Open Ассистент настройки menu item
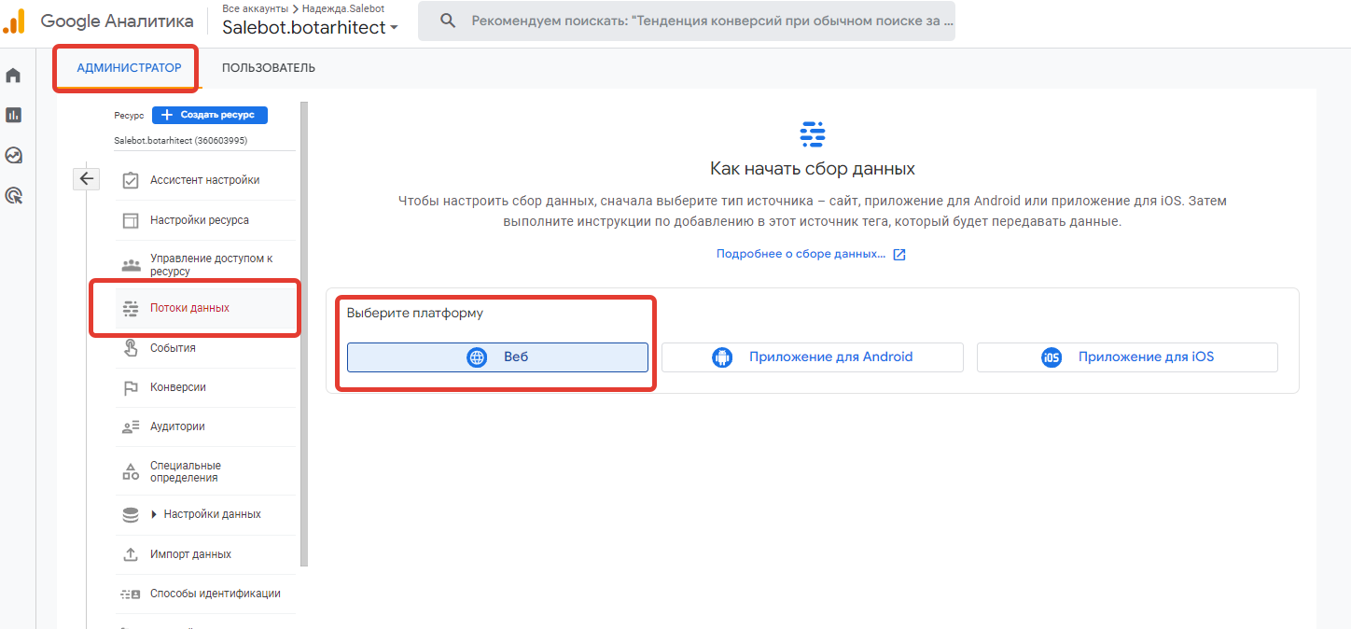The image size is (1351, 629). 204,180
